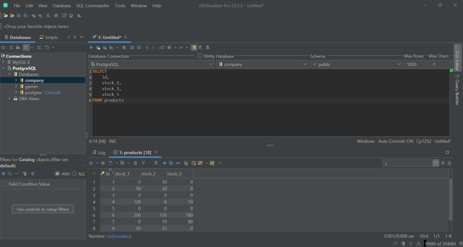
Task: Select the postgres (Default) database
Action: click(x=43, y=92)
